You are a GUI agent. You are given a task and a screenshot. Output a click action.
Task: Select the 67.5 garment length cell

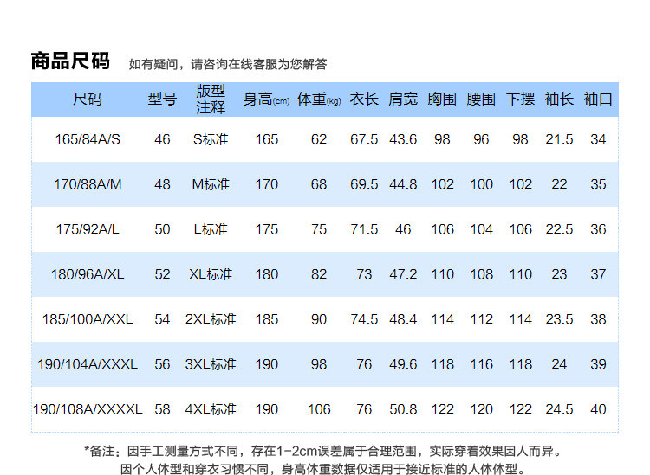coord(364,139)
